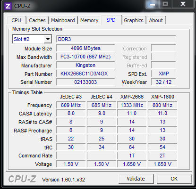Click the CPU-Z purple Z title icon
The image size is (196, 189).
pyautogui.click(x=8, y=6)
